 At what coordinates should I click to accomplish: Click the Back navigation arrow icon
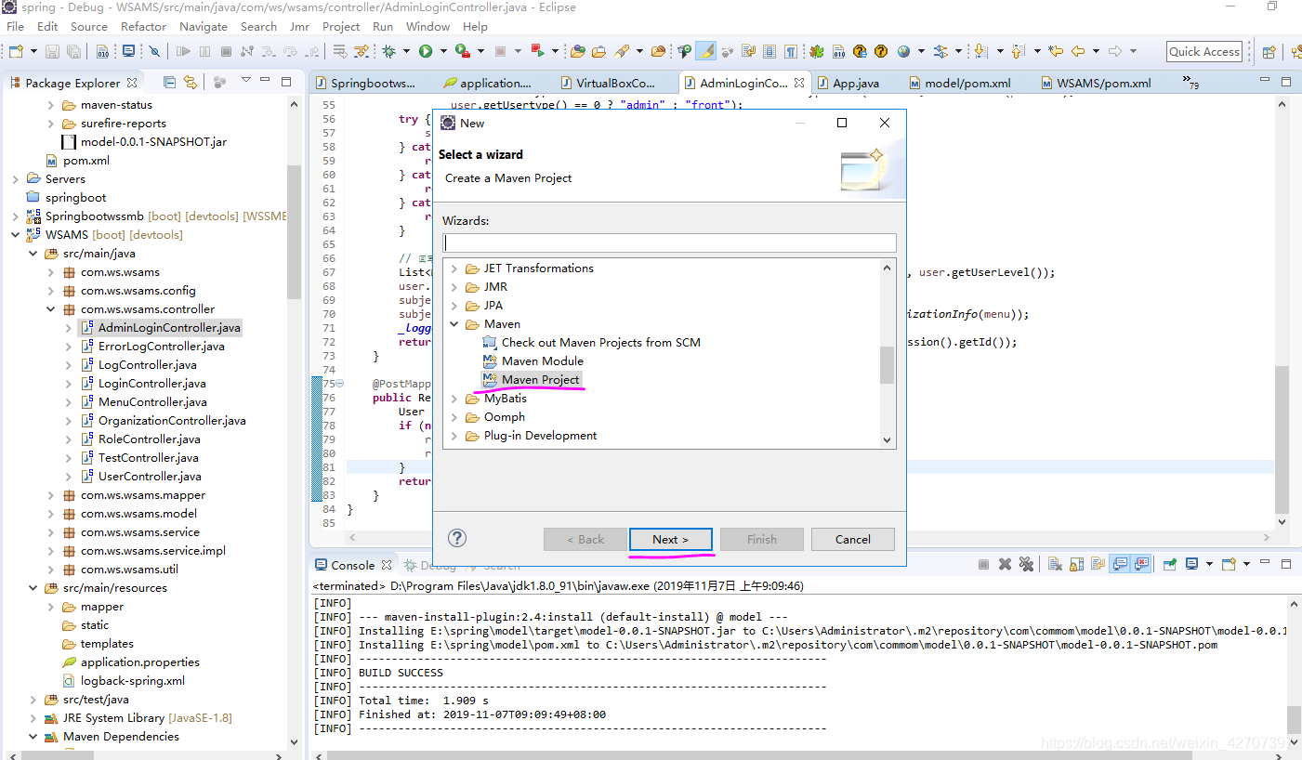(1078, 51)
